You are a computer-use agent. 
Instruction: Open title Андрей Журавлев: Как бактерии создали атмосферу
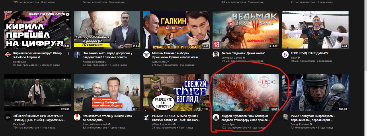tap(246, 118)
